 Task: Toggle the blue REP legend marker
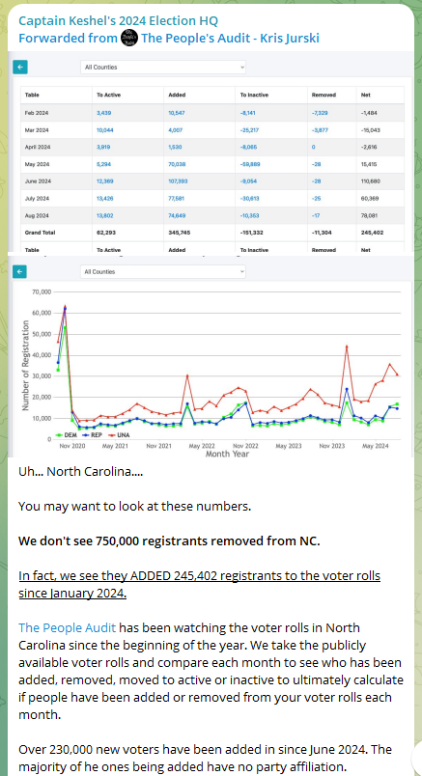point(90,434)
